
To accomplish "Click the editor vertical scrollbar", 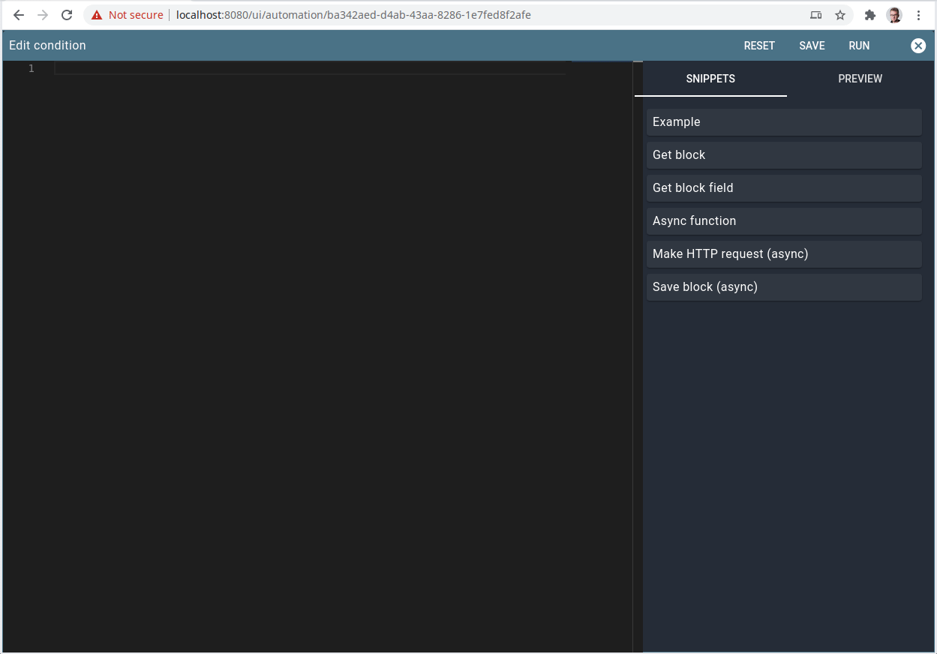I will click(638, 356).
